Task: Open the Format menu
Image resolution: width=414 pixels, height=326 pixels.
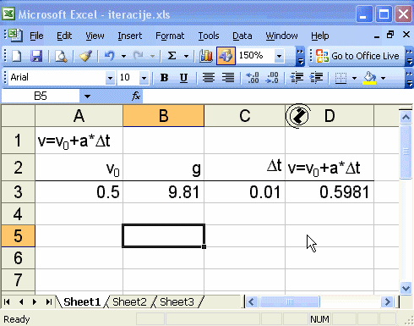Action: pyautogui.click(x=170, y=36)
